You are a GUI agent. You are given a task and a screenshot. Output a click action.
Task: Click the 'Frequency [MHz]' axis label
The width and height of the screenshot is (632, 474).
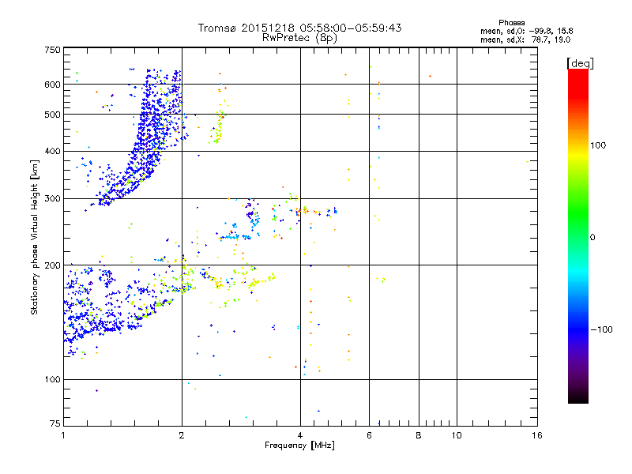point(299,446)
